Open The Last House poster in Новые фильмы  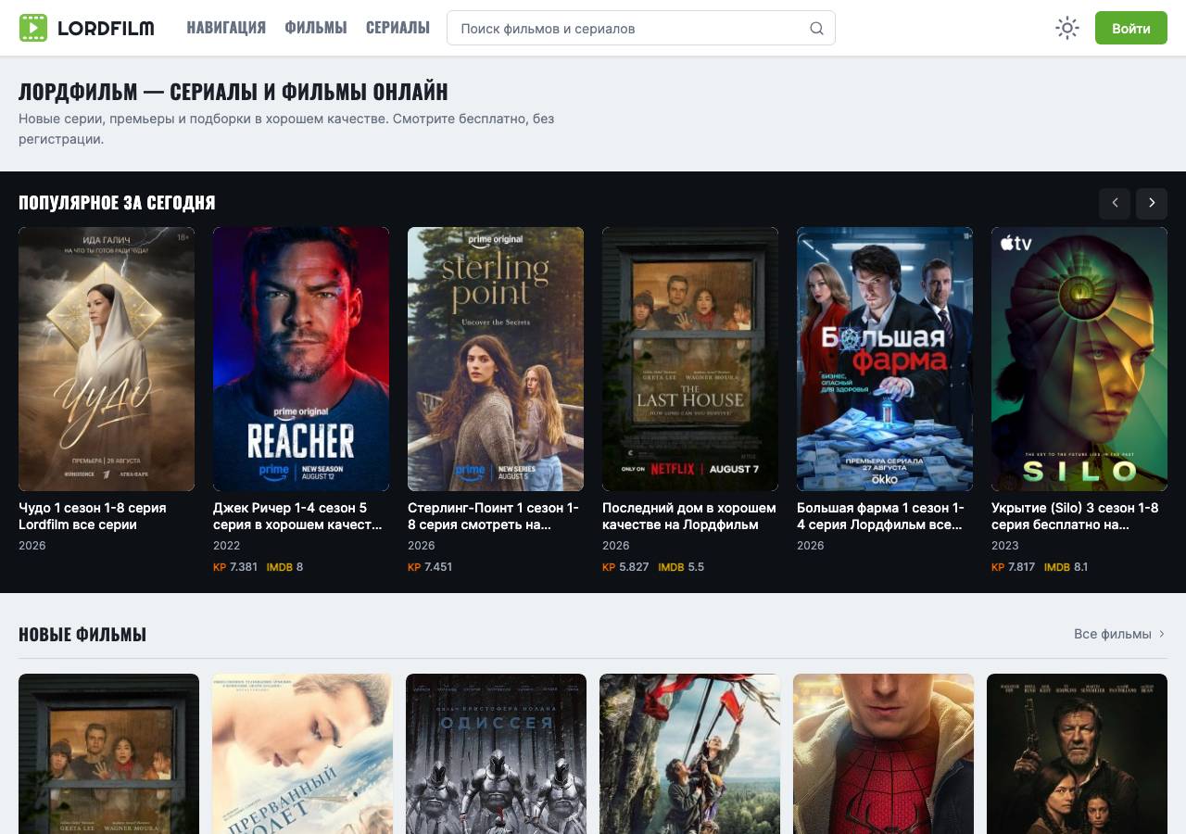[x=108, y=753]
